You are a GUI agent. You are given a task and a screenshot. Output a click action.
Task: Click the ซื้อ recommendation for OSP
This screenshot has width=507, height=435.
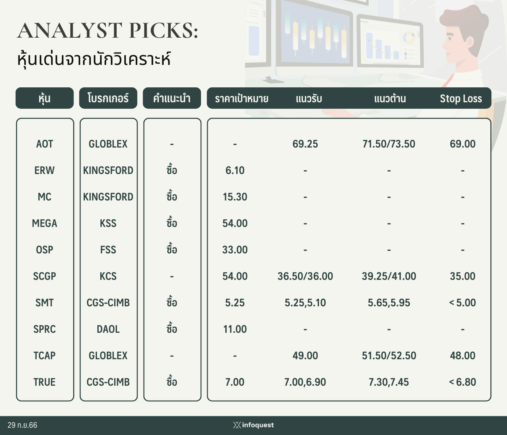(x=172, y=249)
